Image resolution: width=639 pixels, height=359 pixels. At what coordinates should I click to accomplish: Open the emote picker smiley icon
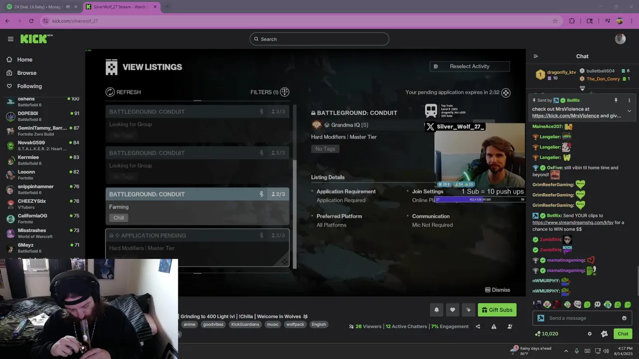click(x=624, y=318)
